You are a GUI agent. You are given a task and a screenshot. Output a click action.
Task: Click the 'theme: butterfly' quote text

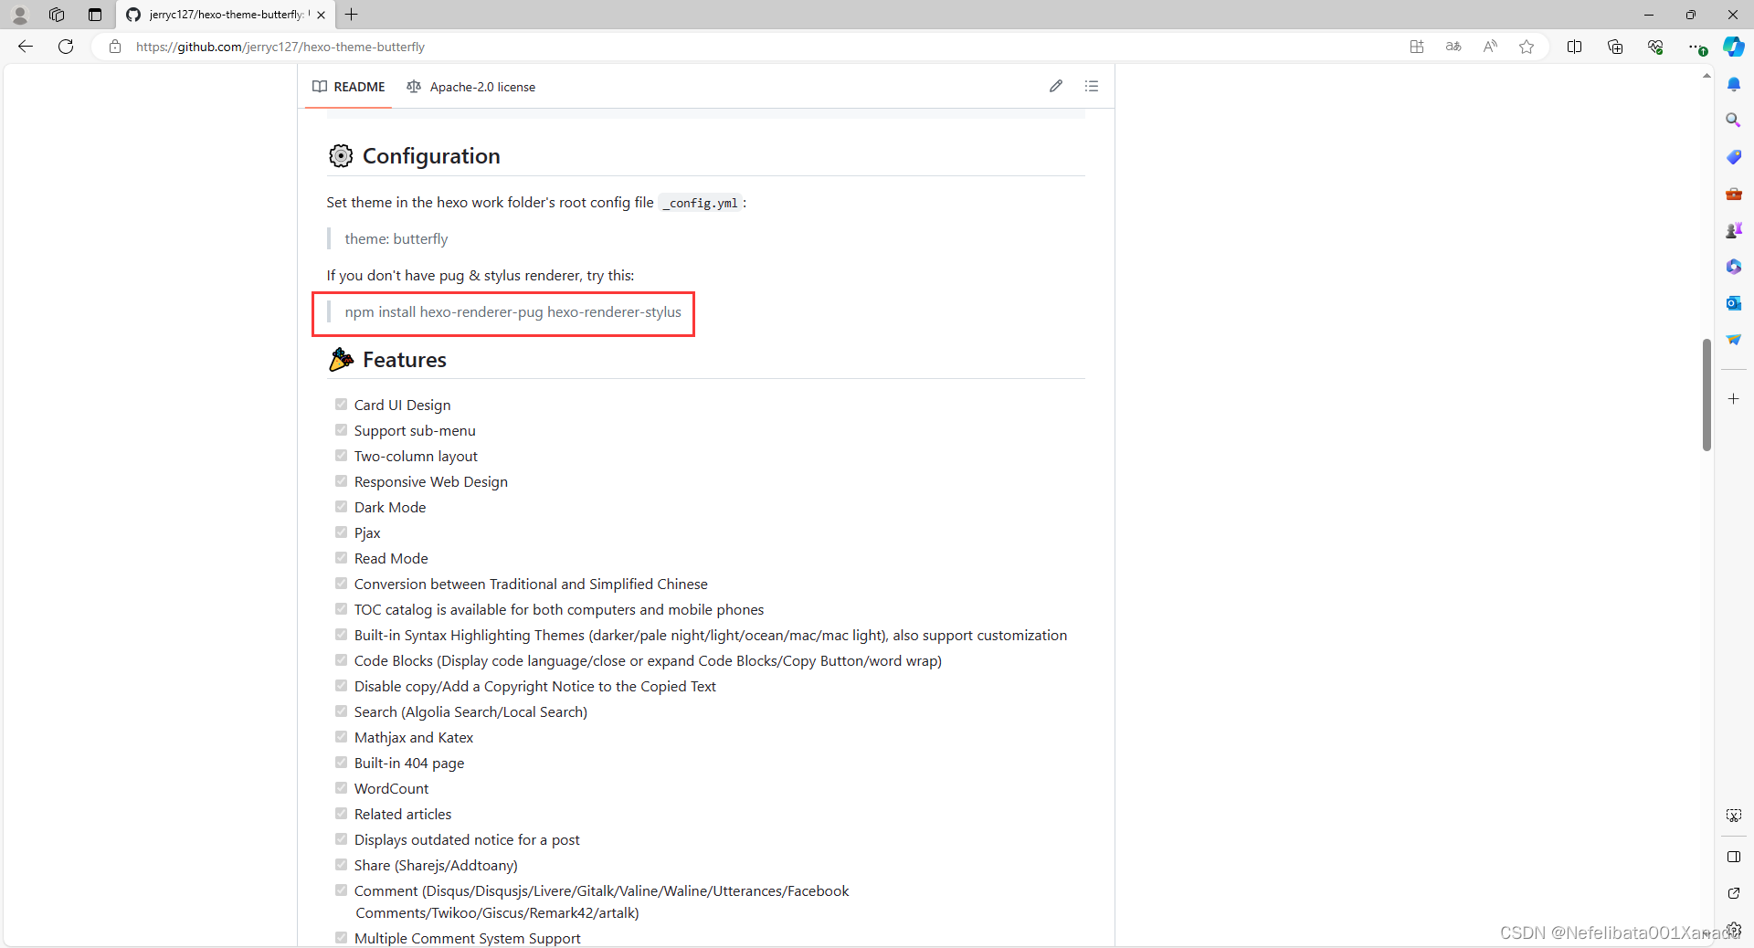(x=396, y=239)
